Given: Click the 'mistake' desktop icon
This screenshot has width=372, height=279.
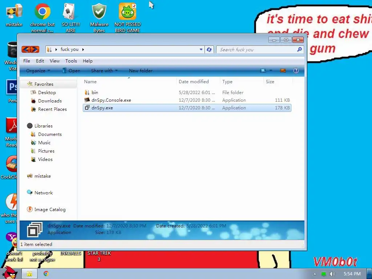Looking at the screenshot, I should (14, 15).
